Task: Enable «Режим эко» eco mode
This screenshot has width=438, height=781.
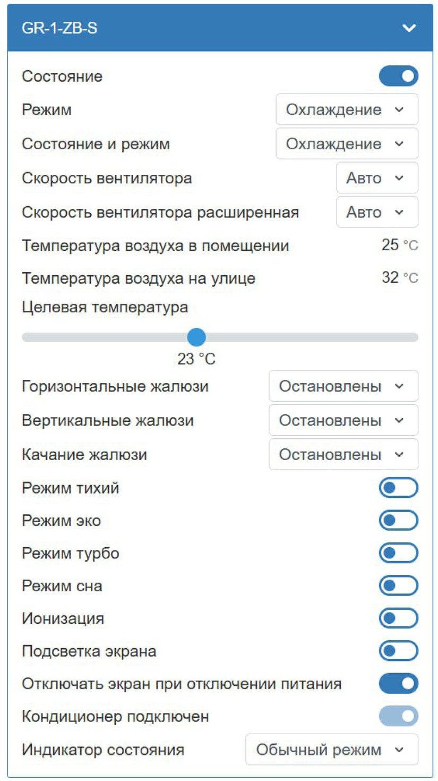Action: 398,520
